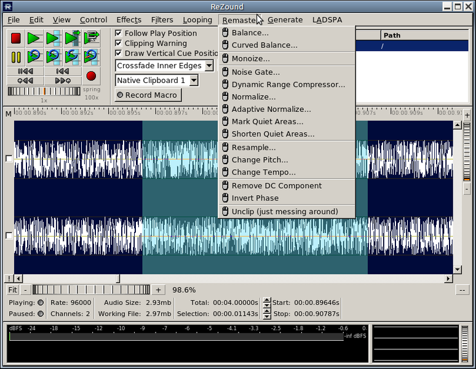Open the Generate menu
Screen dimensions: 476x369
coord(285,20)
